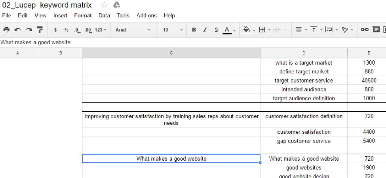
Task: Expand the 123 number formats dropdown
Action: click(101, 30)
